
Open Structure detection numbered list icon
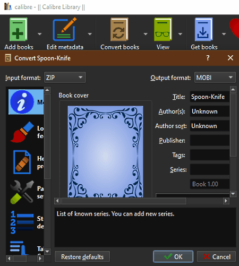point(22,222)
